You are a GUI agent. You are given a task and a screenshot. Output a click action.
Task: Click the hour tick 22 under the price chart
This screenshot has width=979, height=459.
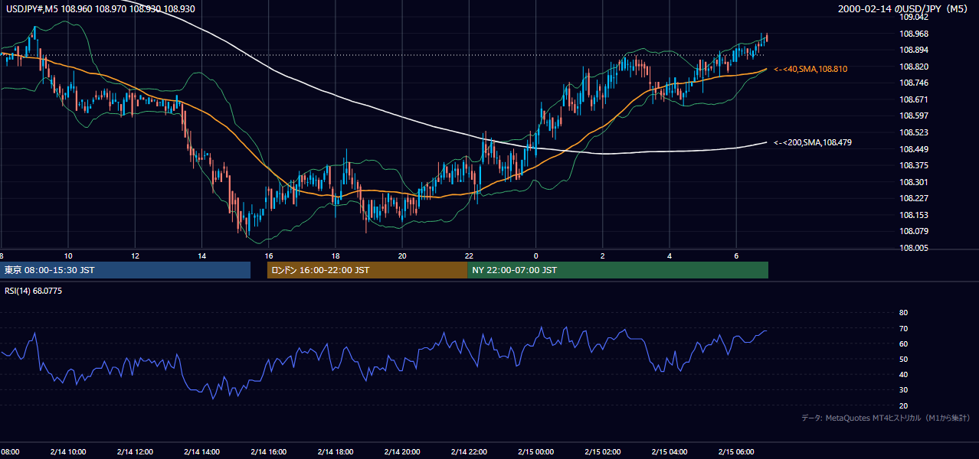coord(469,256)
